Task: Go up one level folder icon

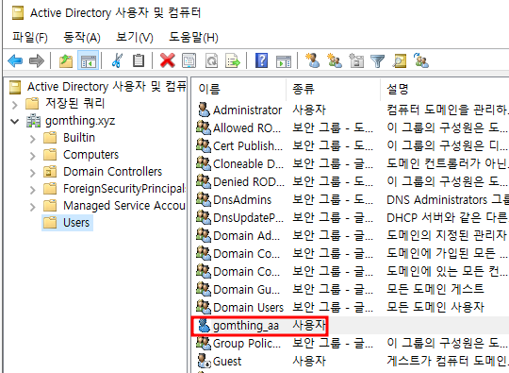Action: click(x=66, y=60)
